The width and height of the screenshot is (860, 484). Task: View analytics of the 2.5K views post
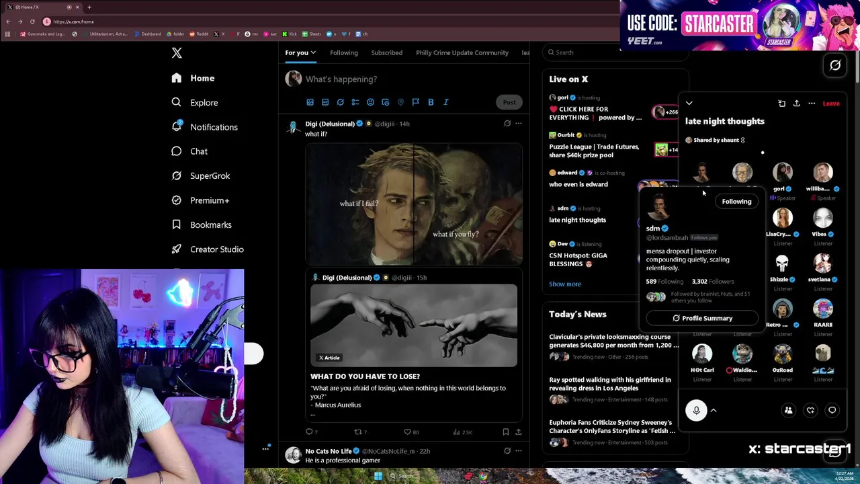tap(462, 432)
